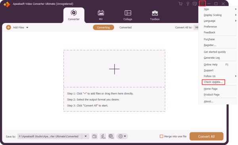Expand the Add Files dropdown arrow

click(x=27, y=27)
